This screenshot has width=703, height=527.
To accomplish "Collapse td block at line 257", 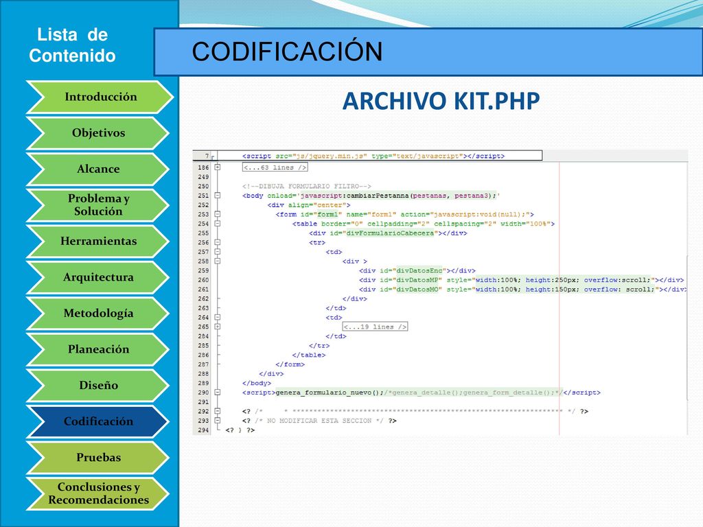I will click(218, 252).
